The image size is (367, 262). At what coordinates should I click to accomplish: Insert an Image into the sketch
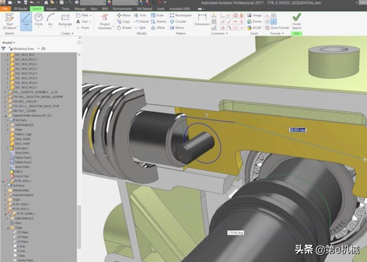pyautogui.click(x=254, y=15)
